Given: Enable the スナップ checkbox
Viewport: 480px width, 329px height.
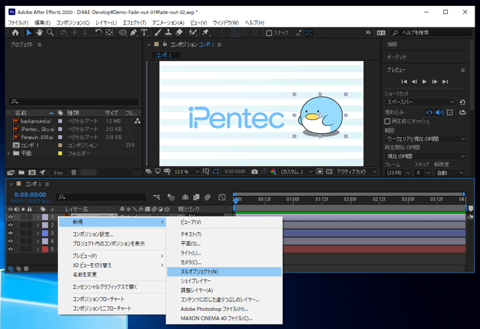Looking at the screenshot, I should (x=269, y=33).
